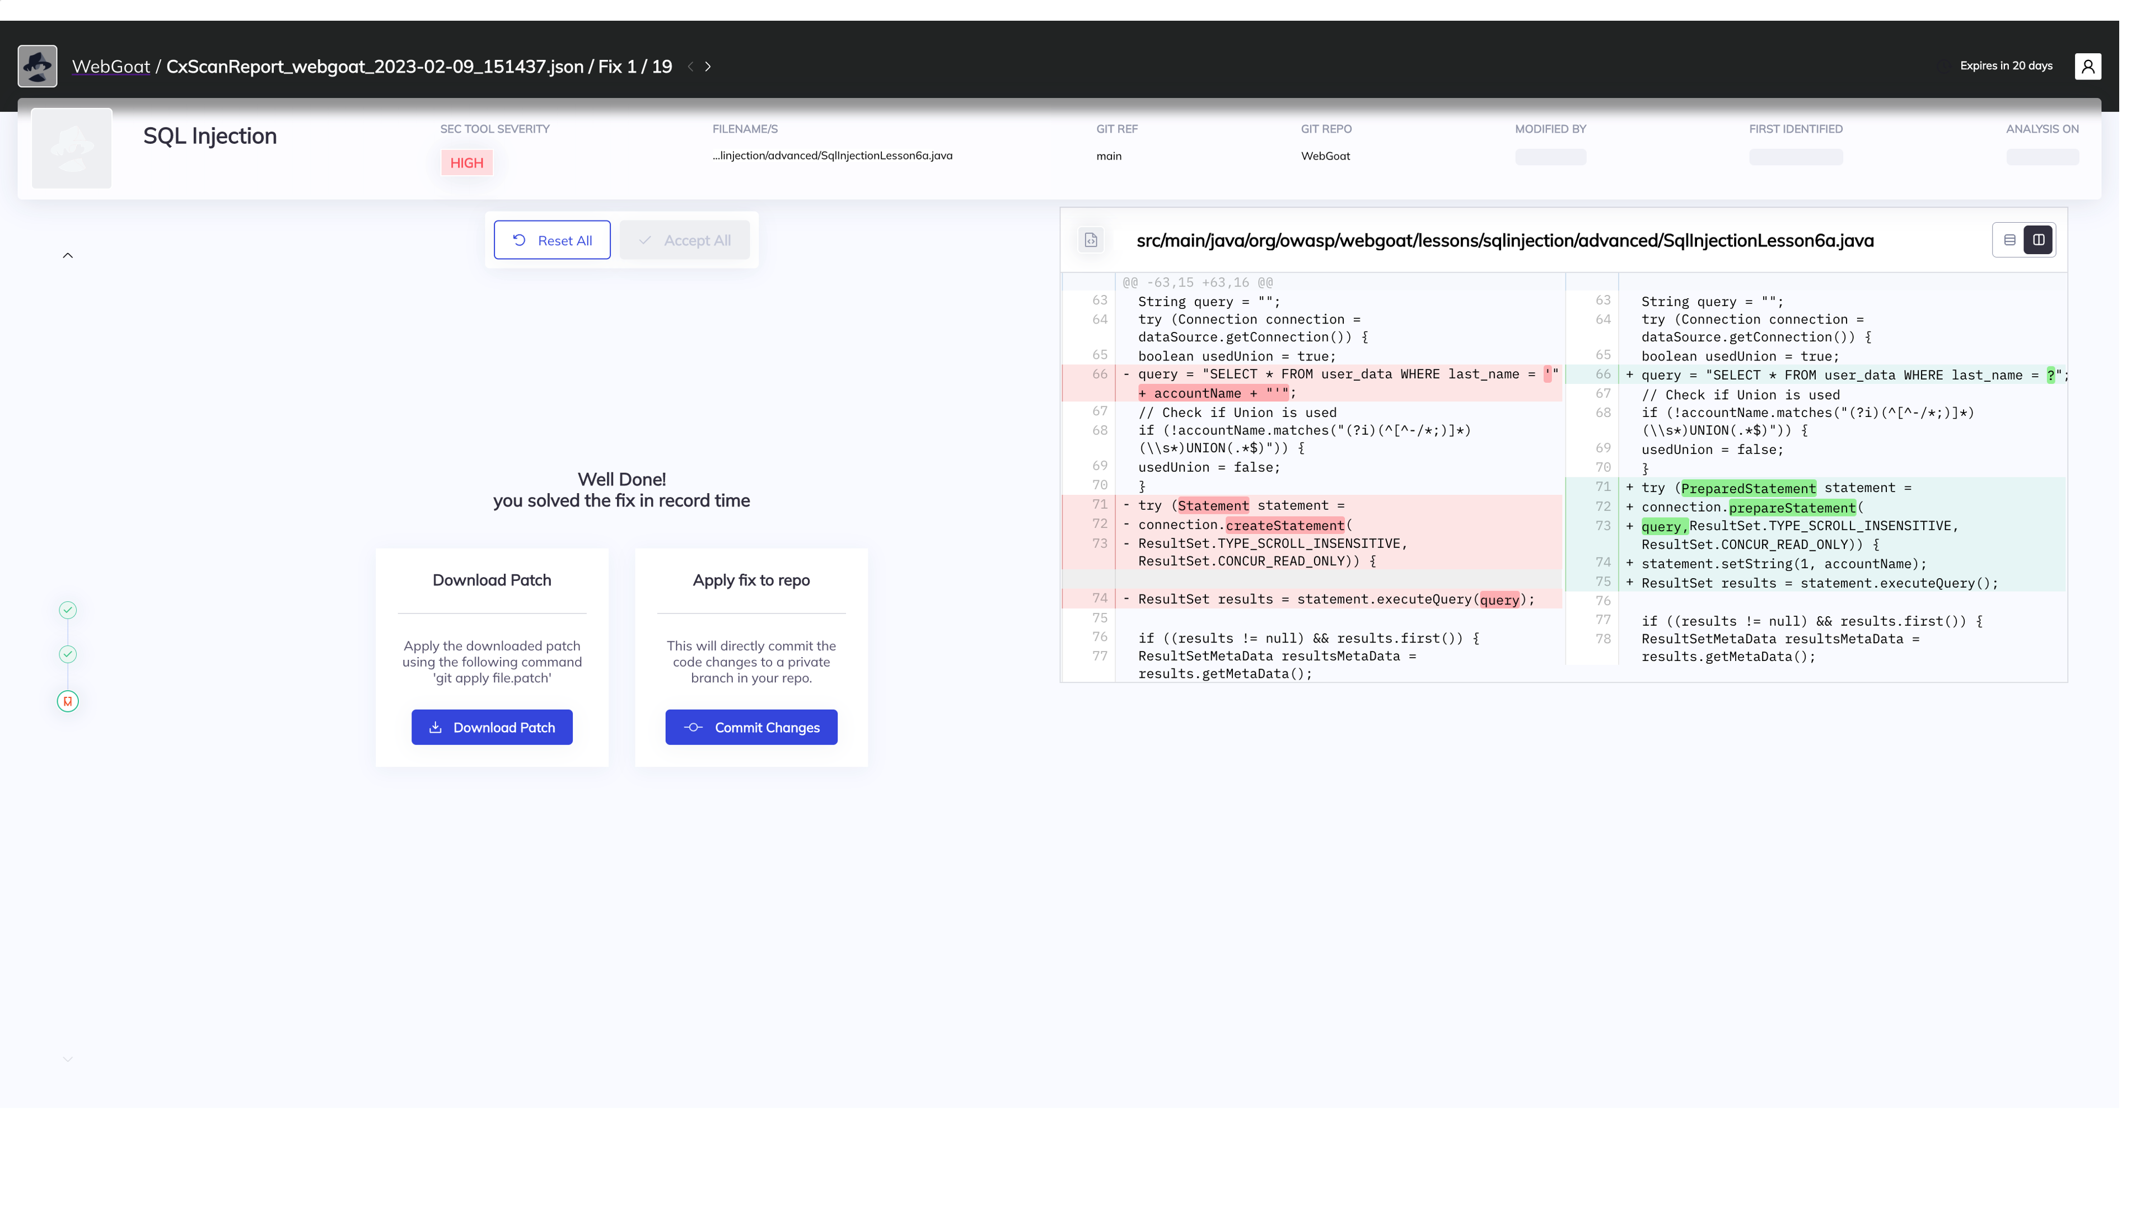Click the file icon beside the source path
Screen dimensions: 2150x1209
point(1091,240)
